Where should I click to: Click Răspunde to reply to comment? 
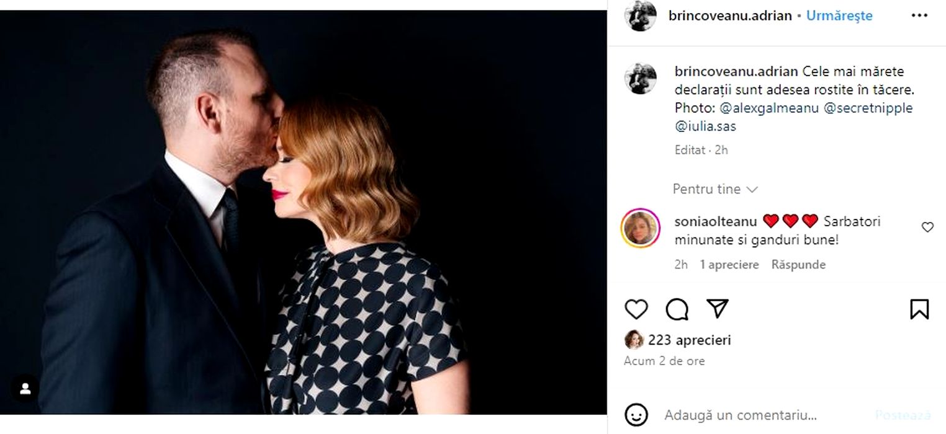tap(798, 265)
